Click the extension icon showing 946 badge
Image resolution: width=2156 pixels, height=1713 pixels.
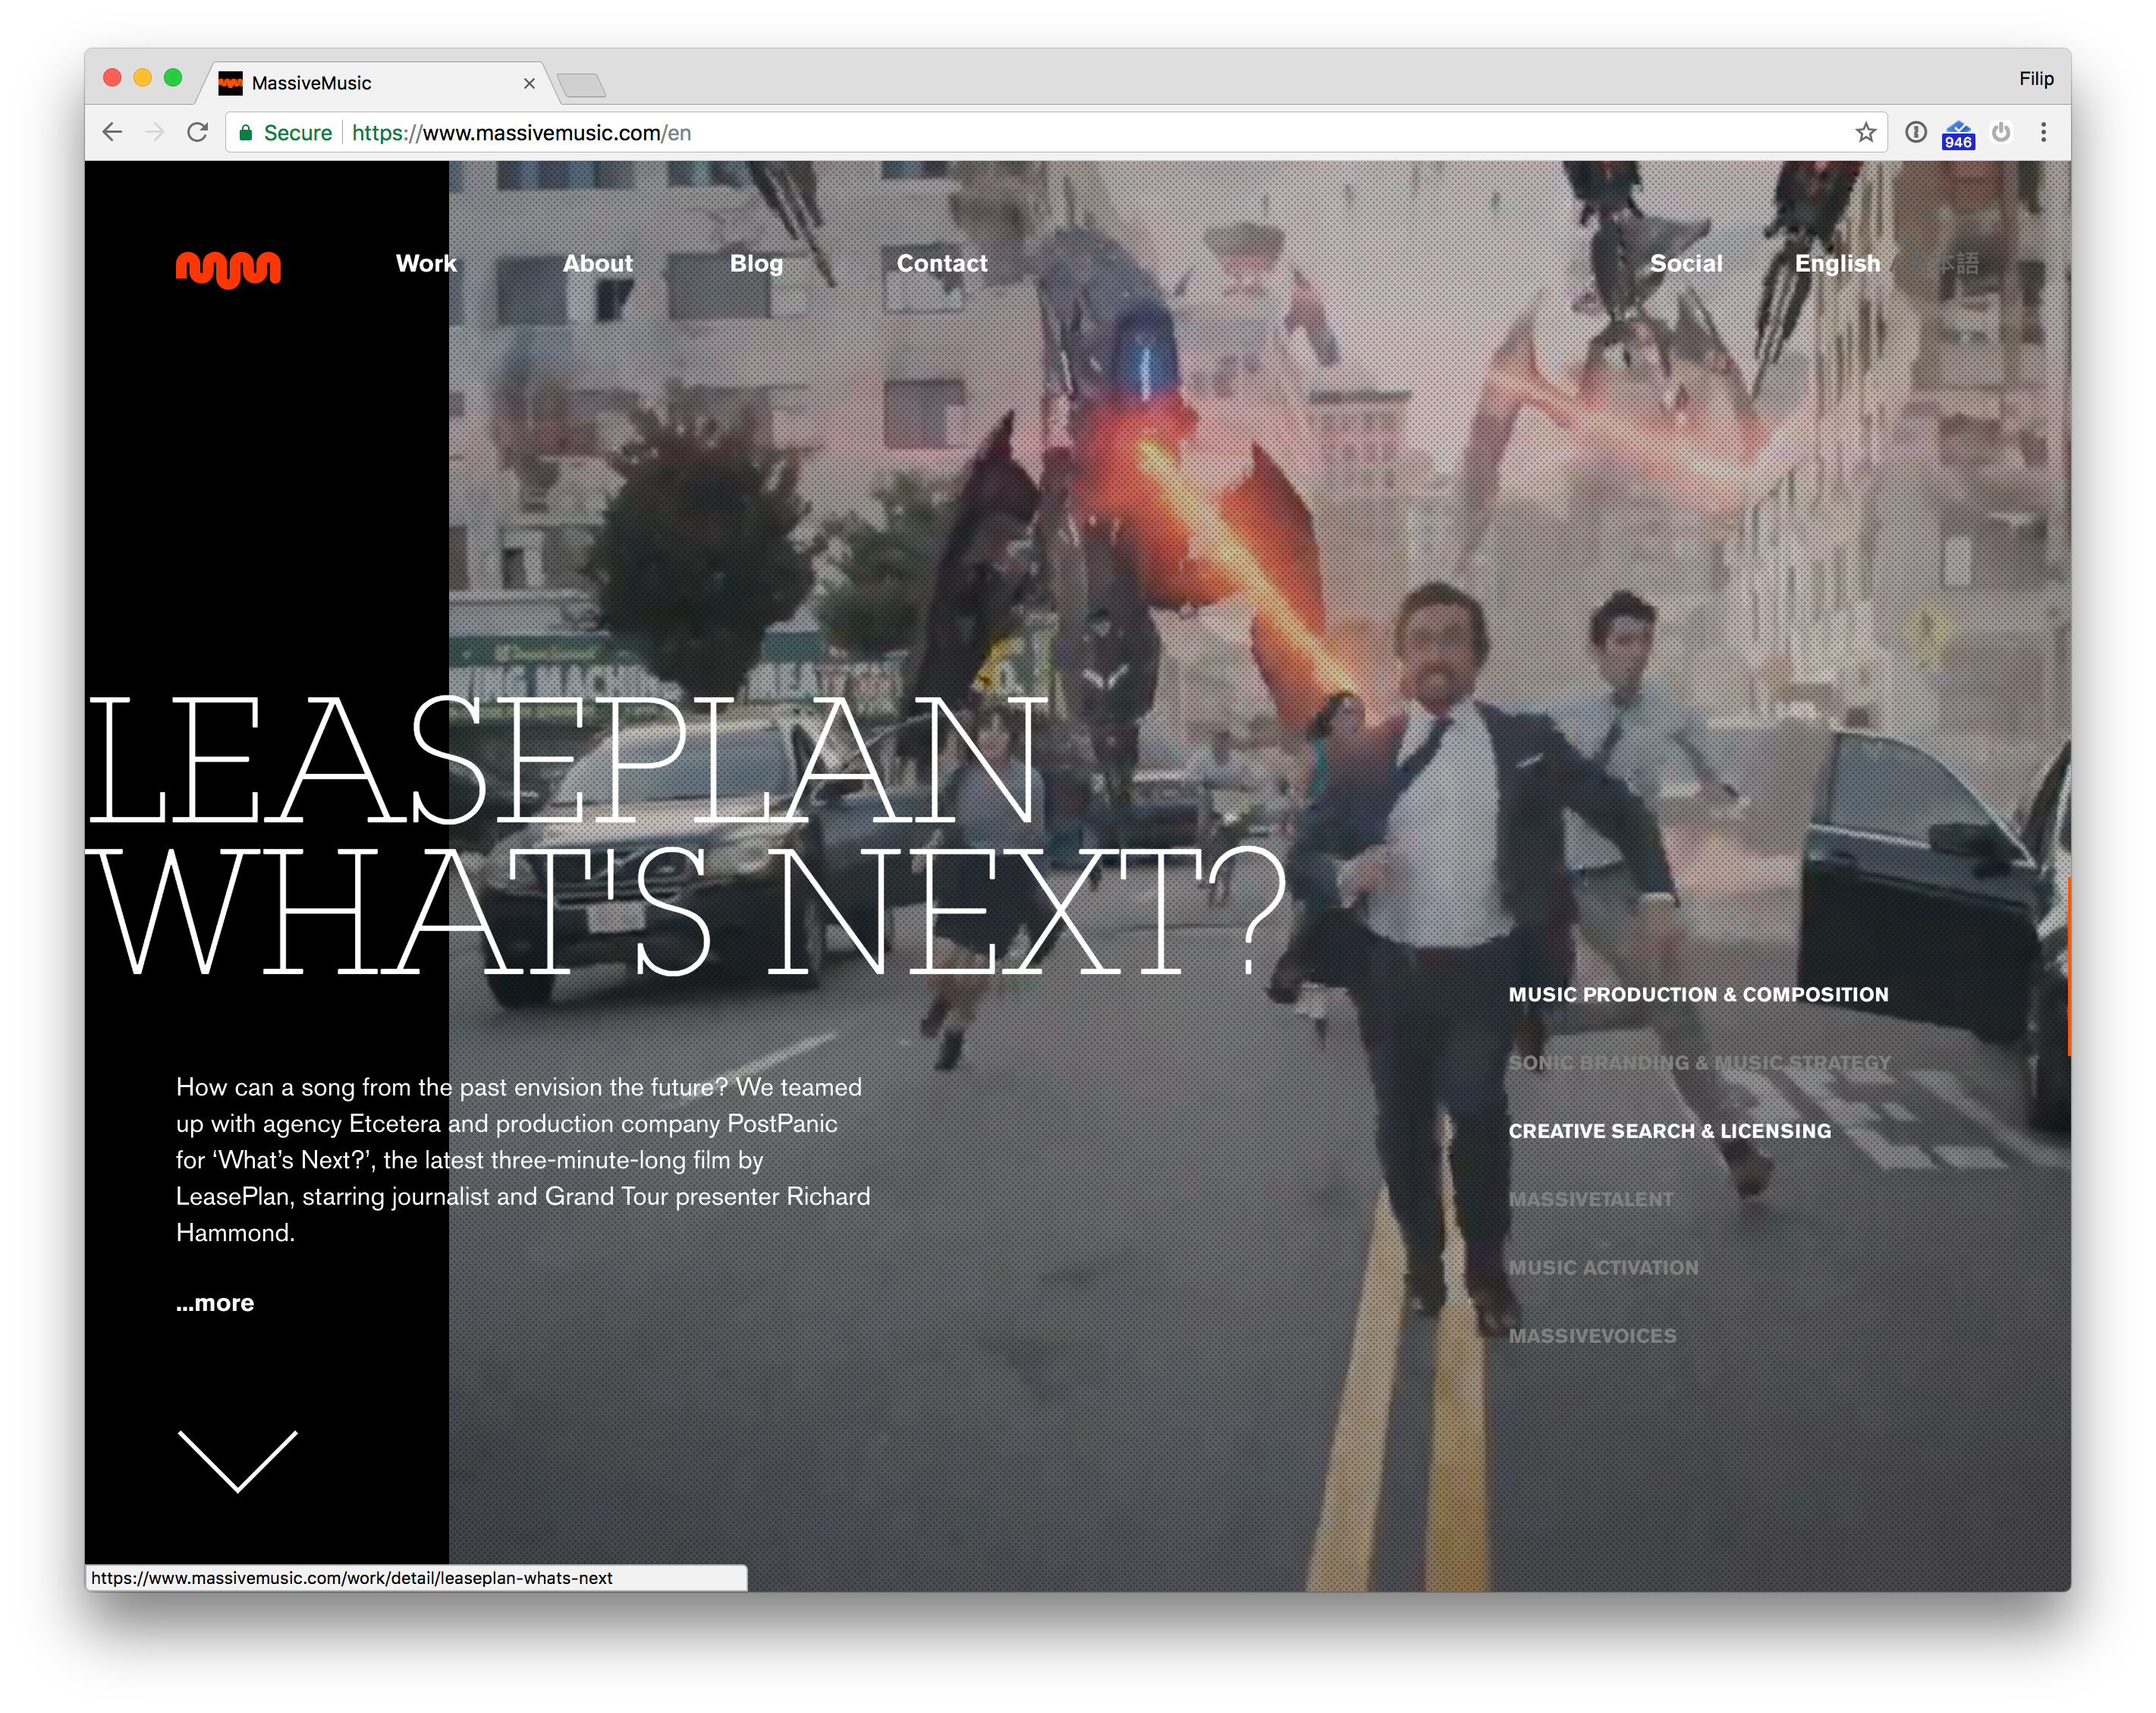(x=1957, y=134)
